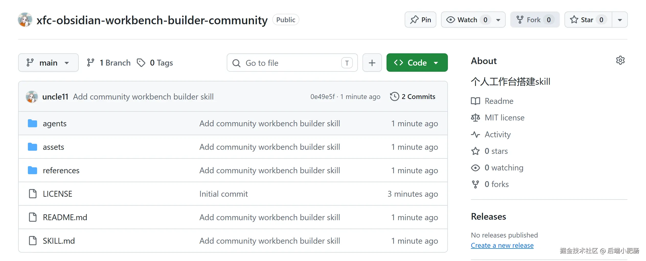Viewport: 646px width, 261px height.
Task: Click the LICENSE file icon
Action: coord(33,194)
